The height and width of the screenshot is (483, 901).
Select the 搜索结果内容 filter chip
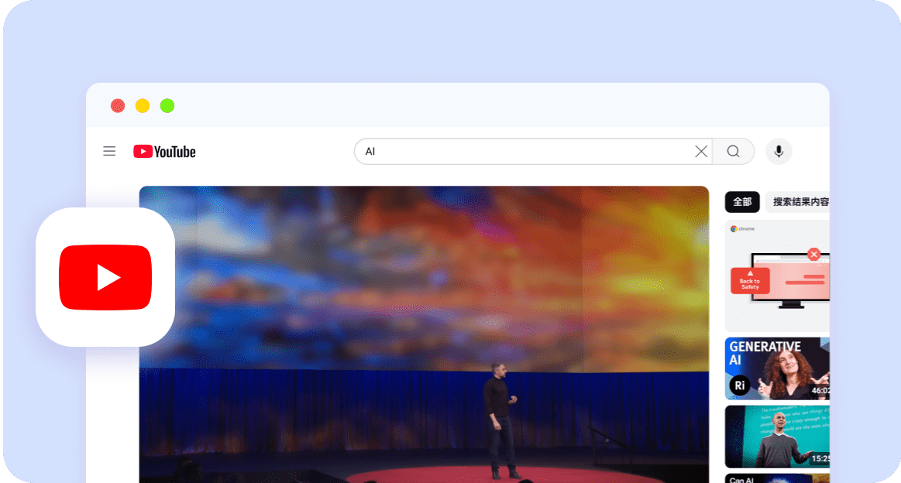[x=800, y=202]
